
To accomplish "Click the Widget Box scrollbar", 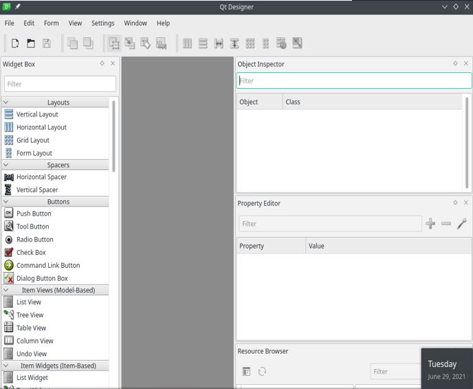I will [113, 134].
